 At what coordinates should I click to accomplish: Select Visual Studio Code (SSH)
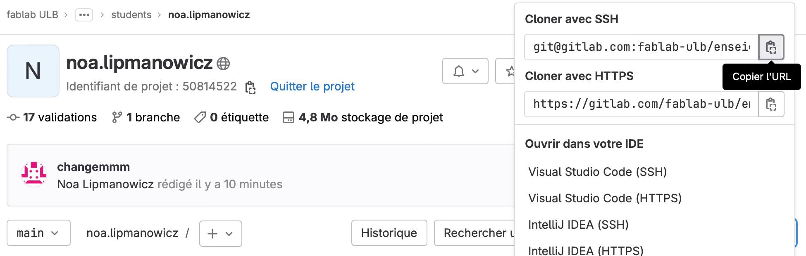[598, 172]
